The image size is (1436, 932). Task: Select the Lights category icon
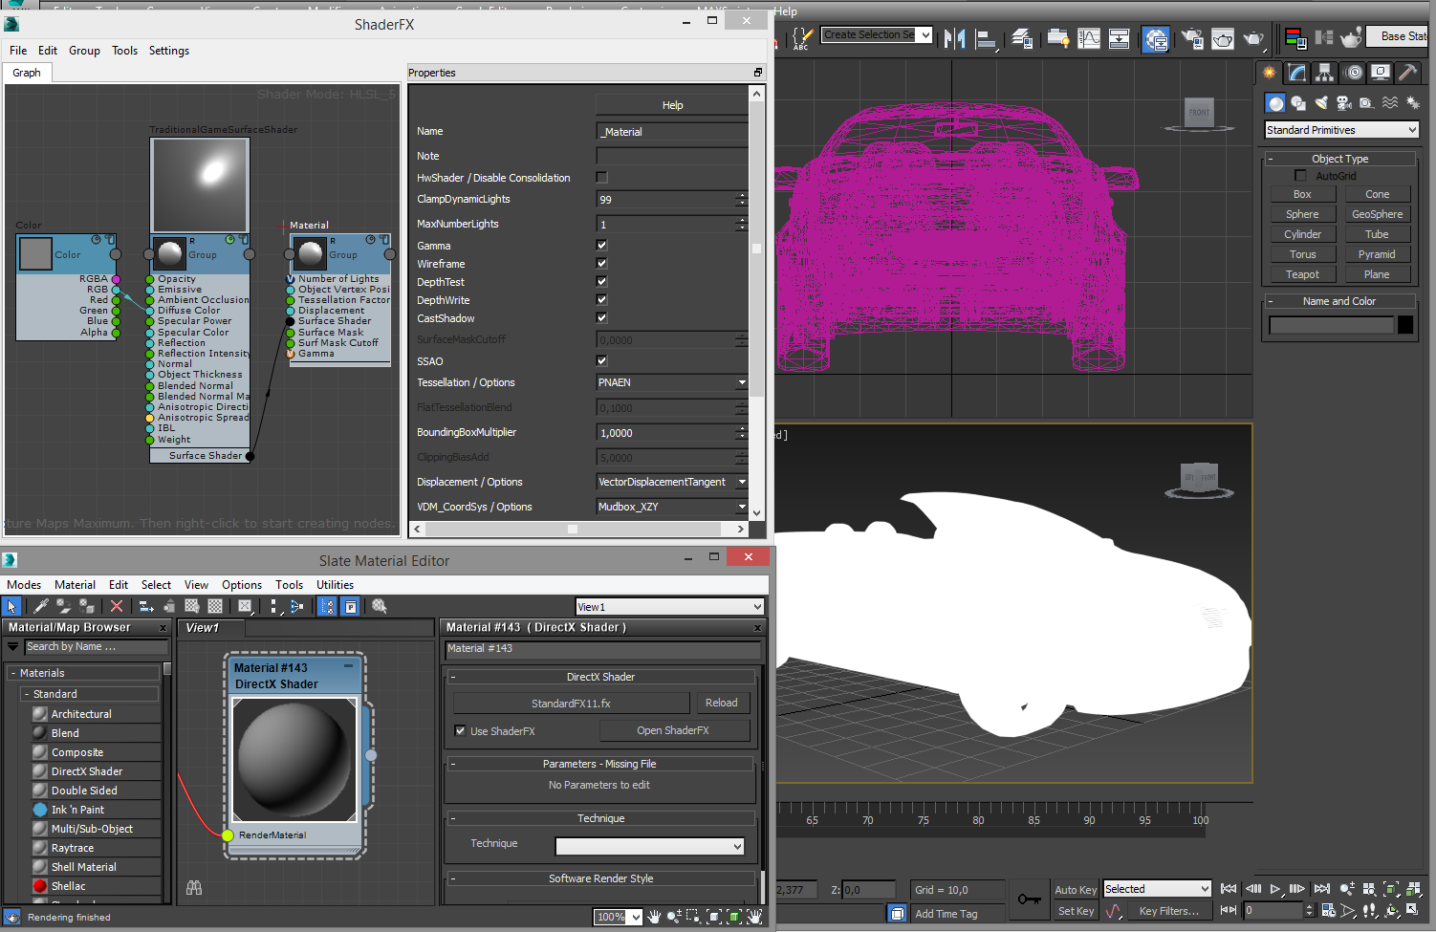pyautogui.click(x=1321, y=103)
